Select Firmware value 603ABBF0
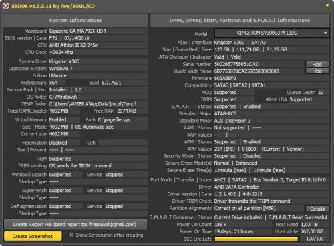334x246 pixels. pyautogui.click(x=225, y=78)
